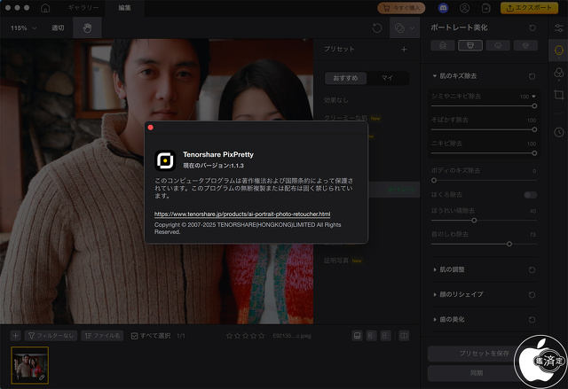Select the portrait face panel icon

pyautogui.click(x=559, y=50)
